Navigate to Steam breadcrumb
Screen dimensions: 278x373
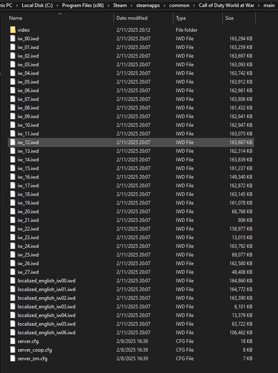point(120,5)
